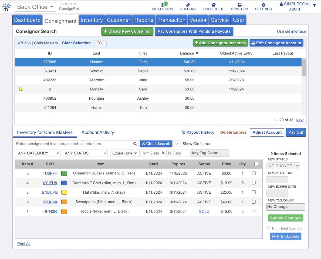Tick the select-all checkbox in the Qty header

256,164
